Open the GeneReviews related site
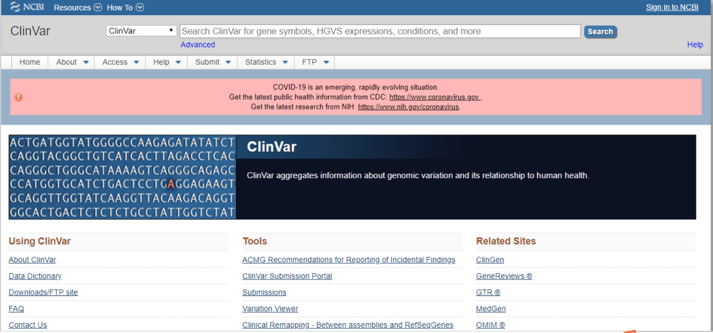The height and width of the screenshot is (333, 713). pyautogui.click(x=504, y=276)
